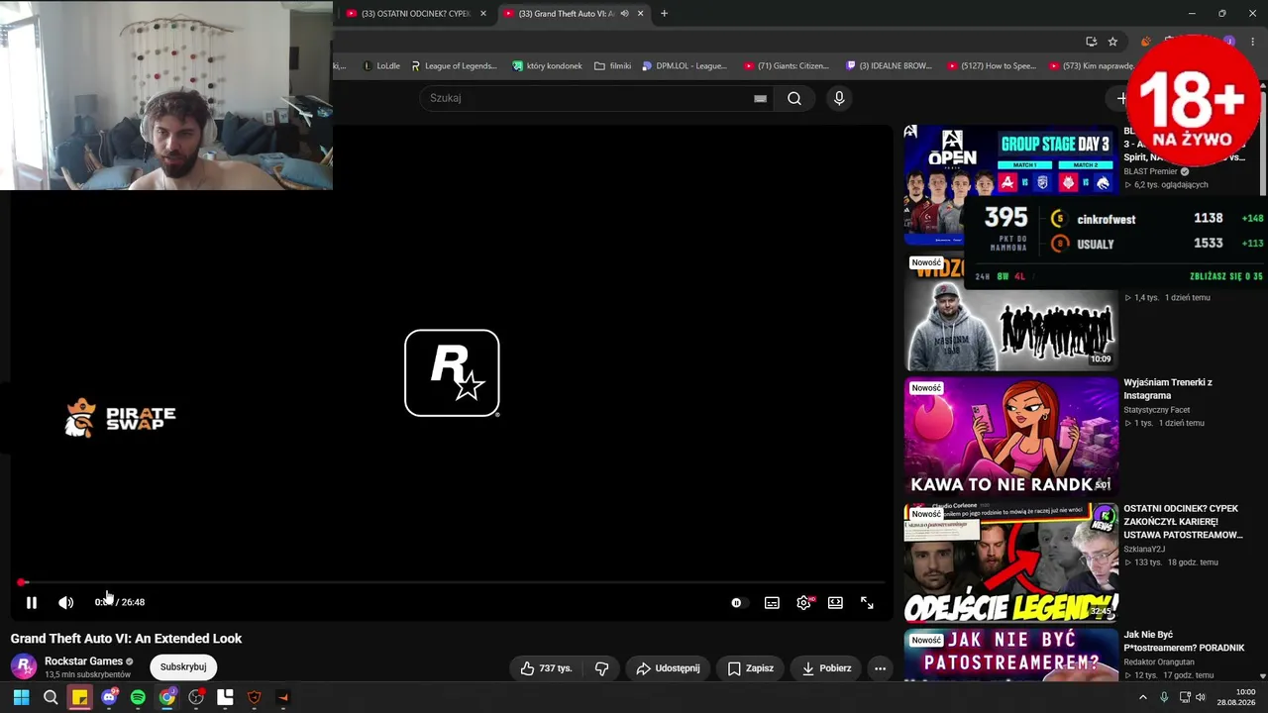Open the ODEJŚCIE LEGENDY video thumbnail
The image size is (1268, 713).
(1010, 562)
